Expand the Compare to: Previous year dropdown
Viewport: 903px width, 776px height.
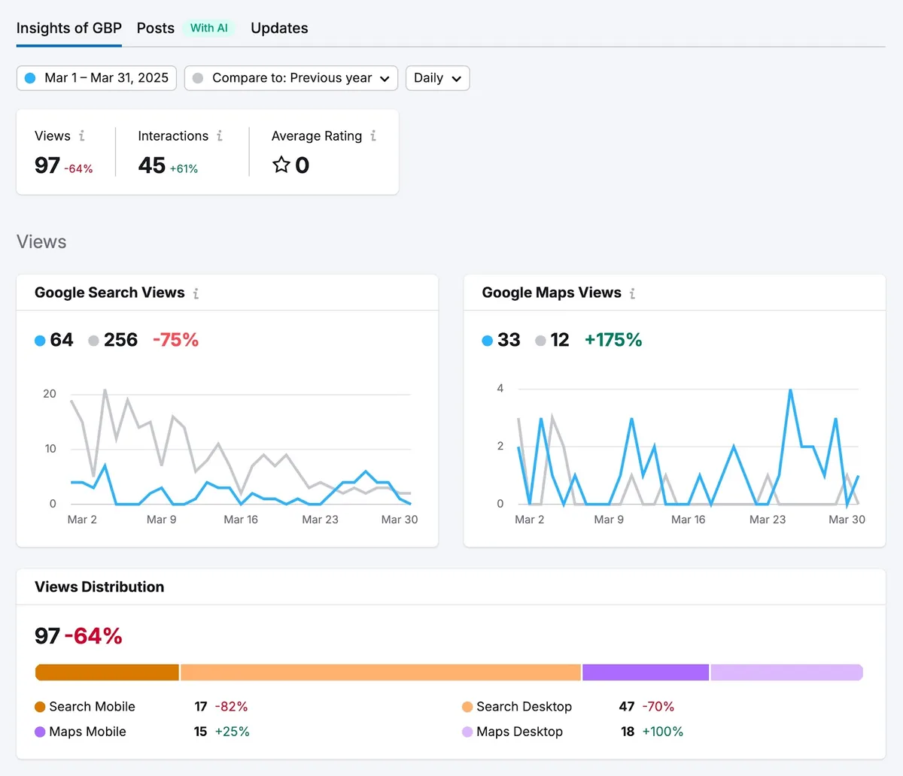point(291,78)
